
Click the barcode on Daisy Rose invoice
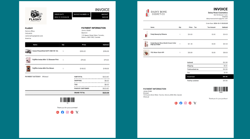(221, 89)
